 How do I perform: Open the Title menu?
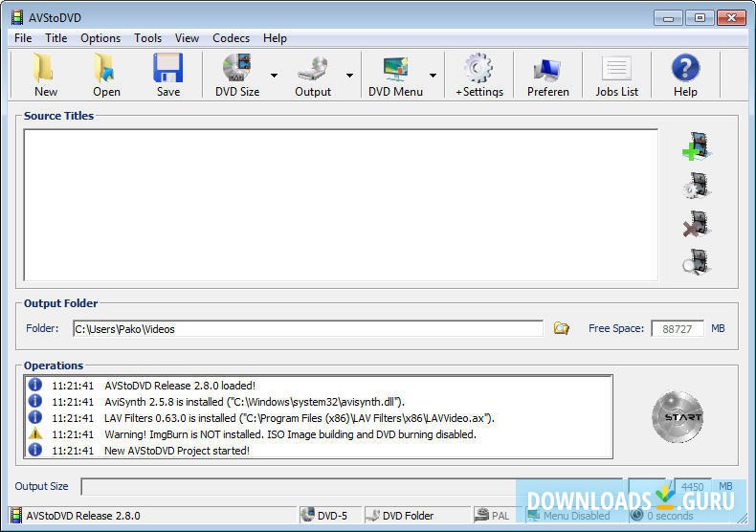coord(56,38)
